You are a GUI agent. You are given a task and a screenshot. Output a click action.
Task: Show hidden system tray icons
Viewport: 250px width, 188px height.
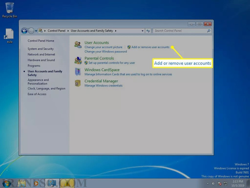[207, 184]
